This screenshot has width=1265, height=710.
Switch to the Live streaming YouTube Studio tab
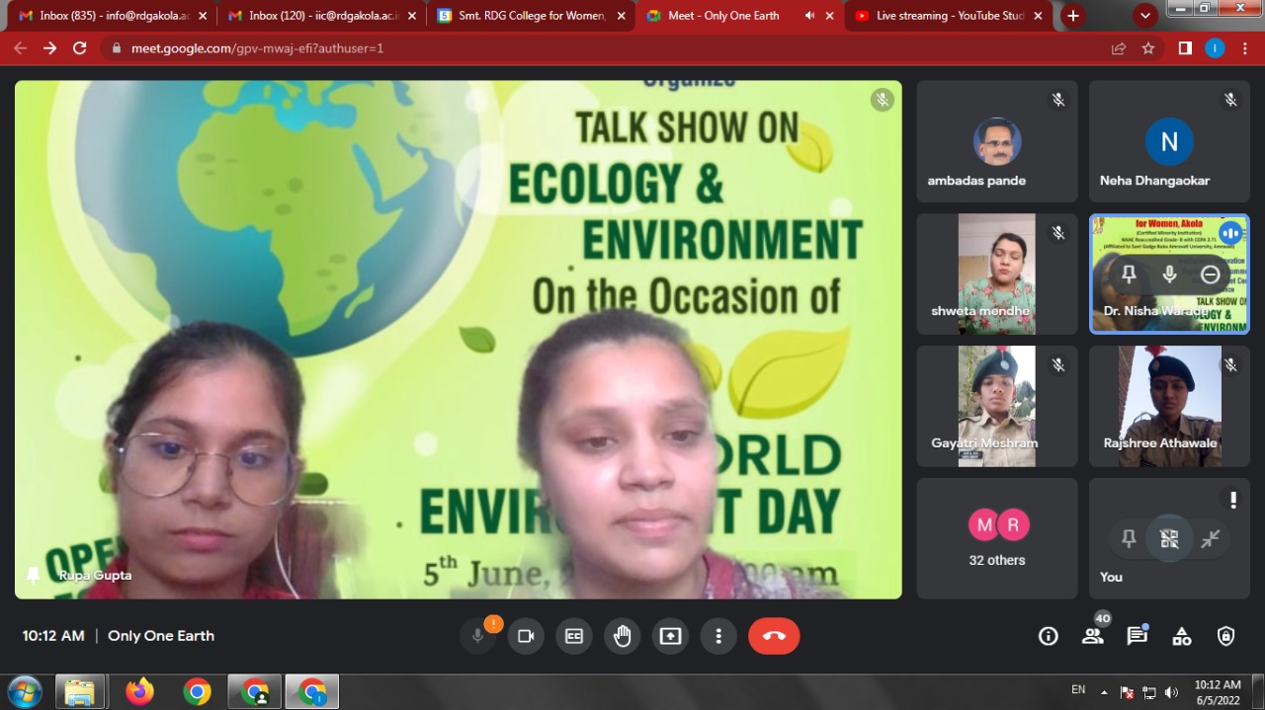point(939,16)
